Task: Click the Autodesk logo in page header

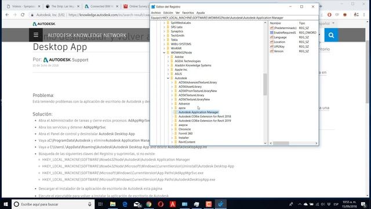Action: (44, 24)
